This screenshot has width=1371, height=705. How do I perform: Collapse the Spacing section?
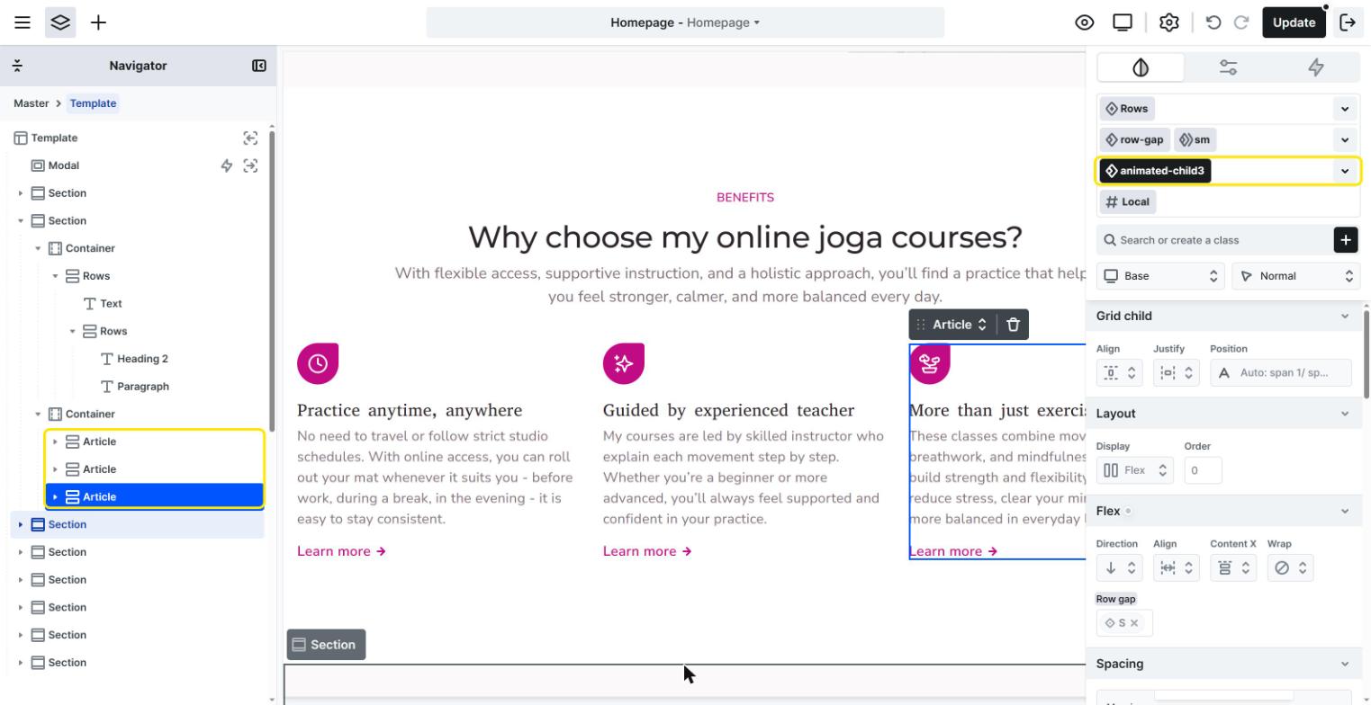(1346, 665)
